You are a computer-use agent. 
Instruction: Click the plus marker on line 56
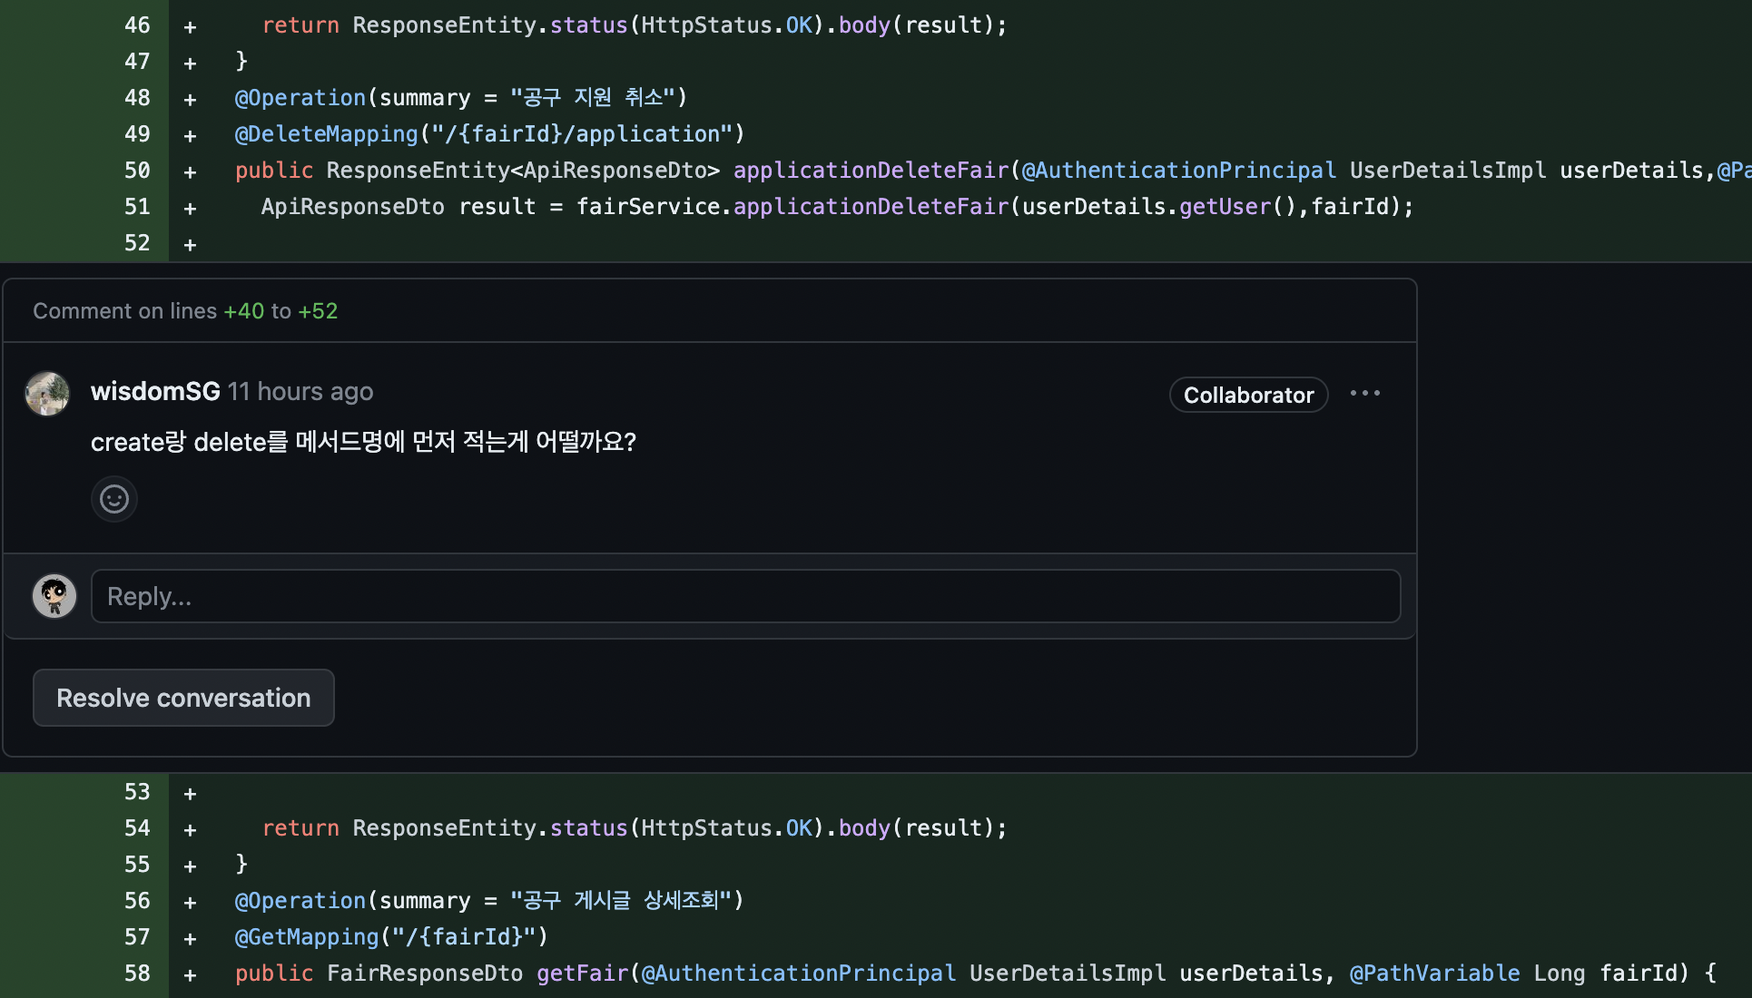pos(190,902)
